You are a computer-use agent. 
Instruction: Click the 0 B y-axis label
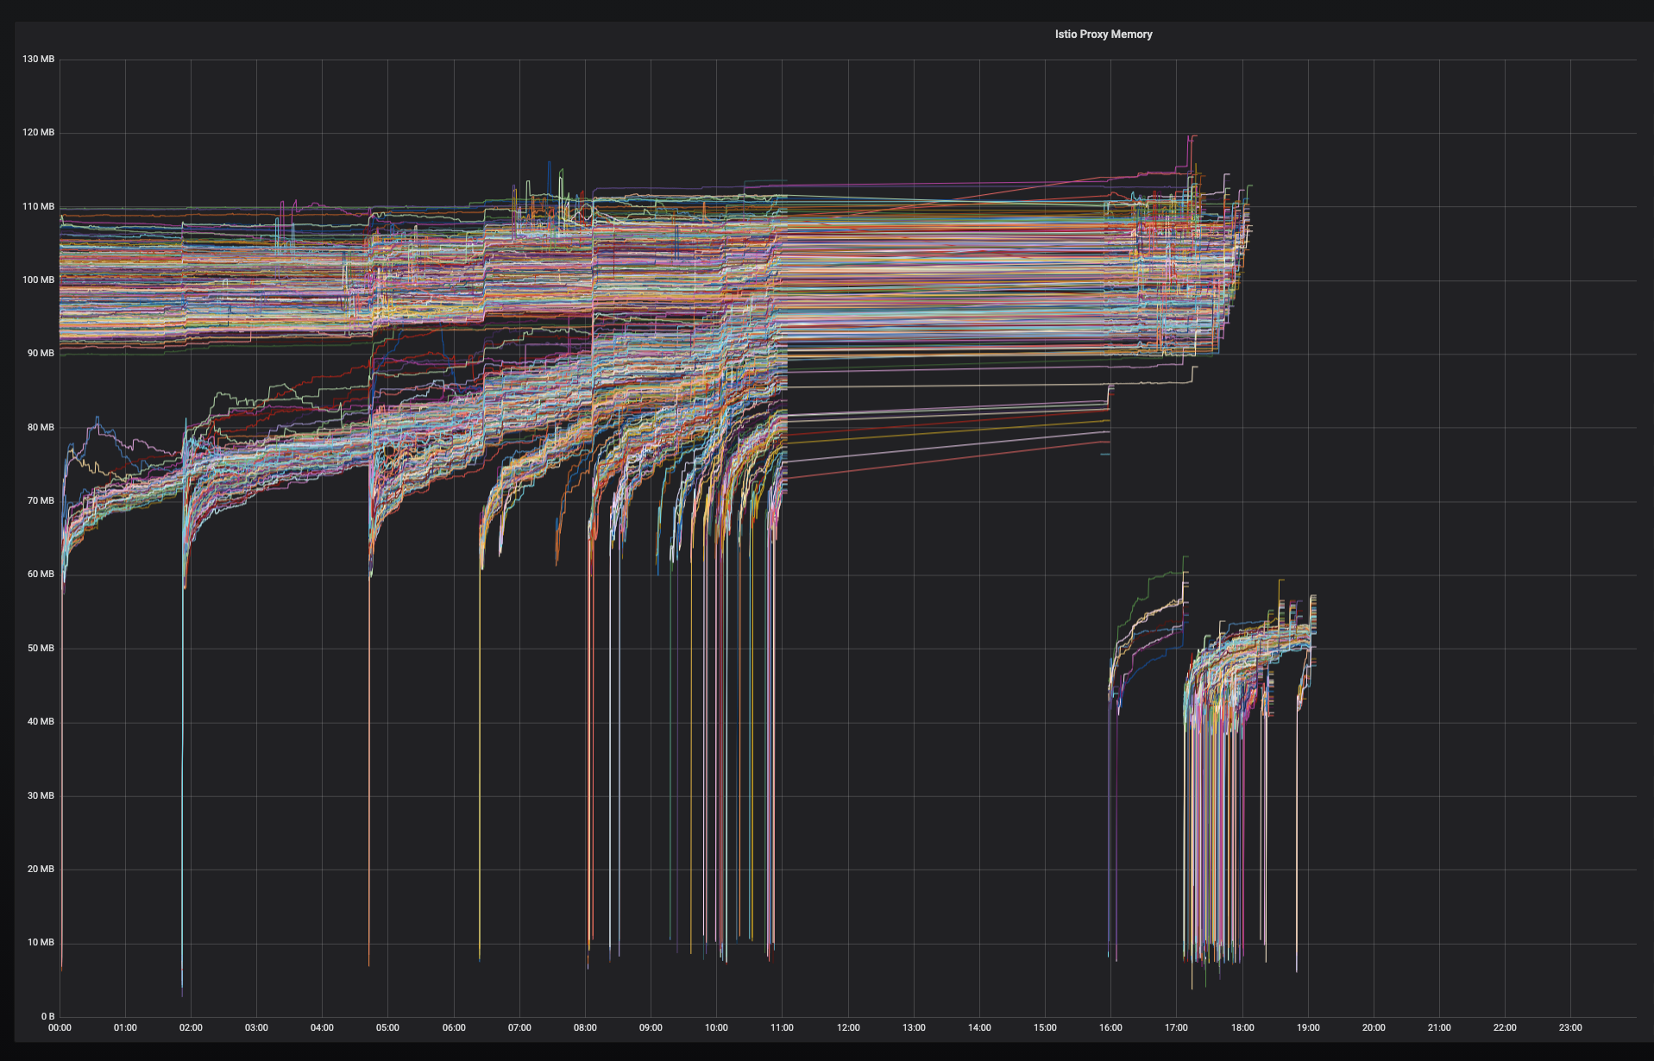(47, 1016)
